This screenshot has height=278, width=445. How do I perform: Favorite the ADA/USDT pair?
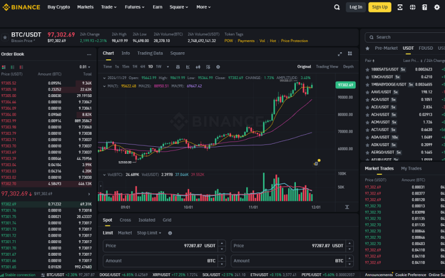pyautogui.click(x=367, y=137)
